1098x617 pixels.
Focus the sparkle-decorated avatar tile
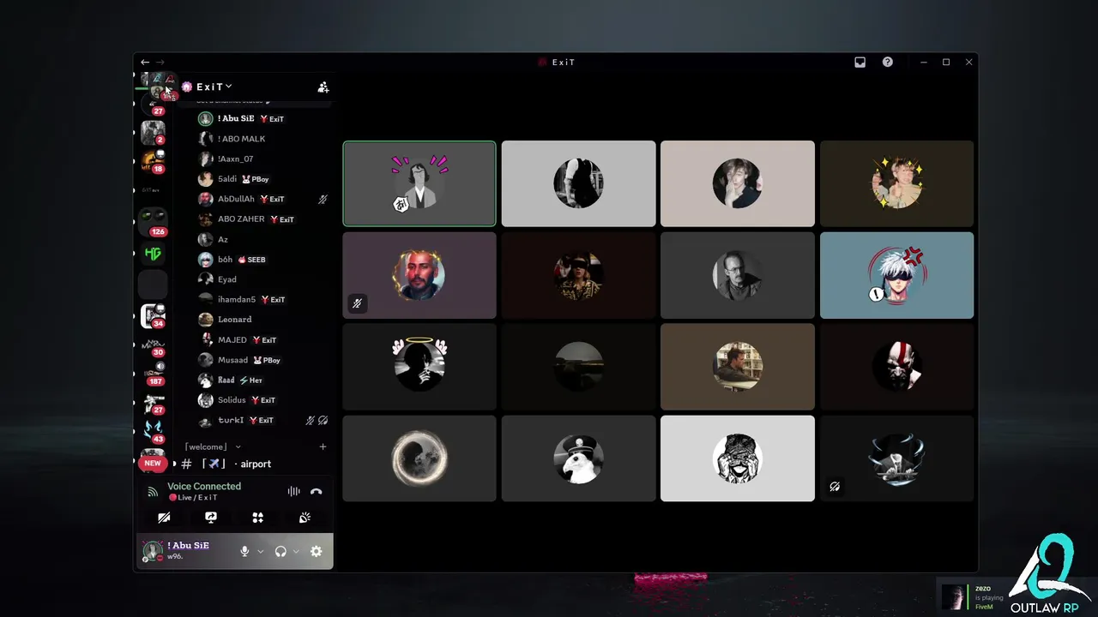pyautogui.click(x=896, y=183)
